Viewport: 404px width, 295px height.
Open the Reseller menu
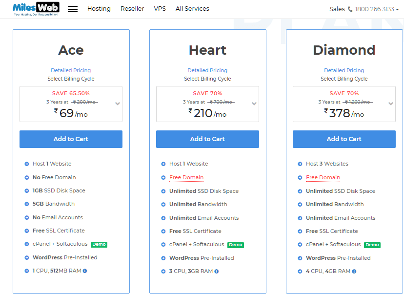tap(132, 9)
